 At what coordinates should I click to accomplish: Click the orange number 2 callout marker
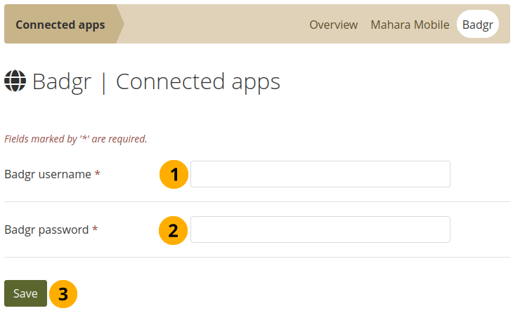pos(174,229)
